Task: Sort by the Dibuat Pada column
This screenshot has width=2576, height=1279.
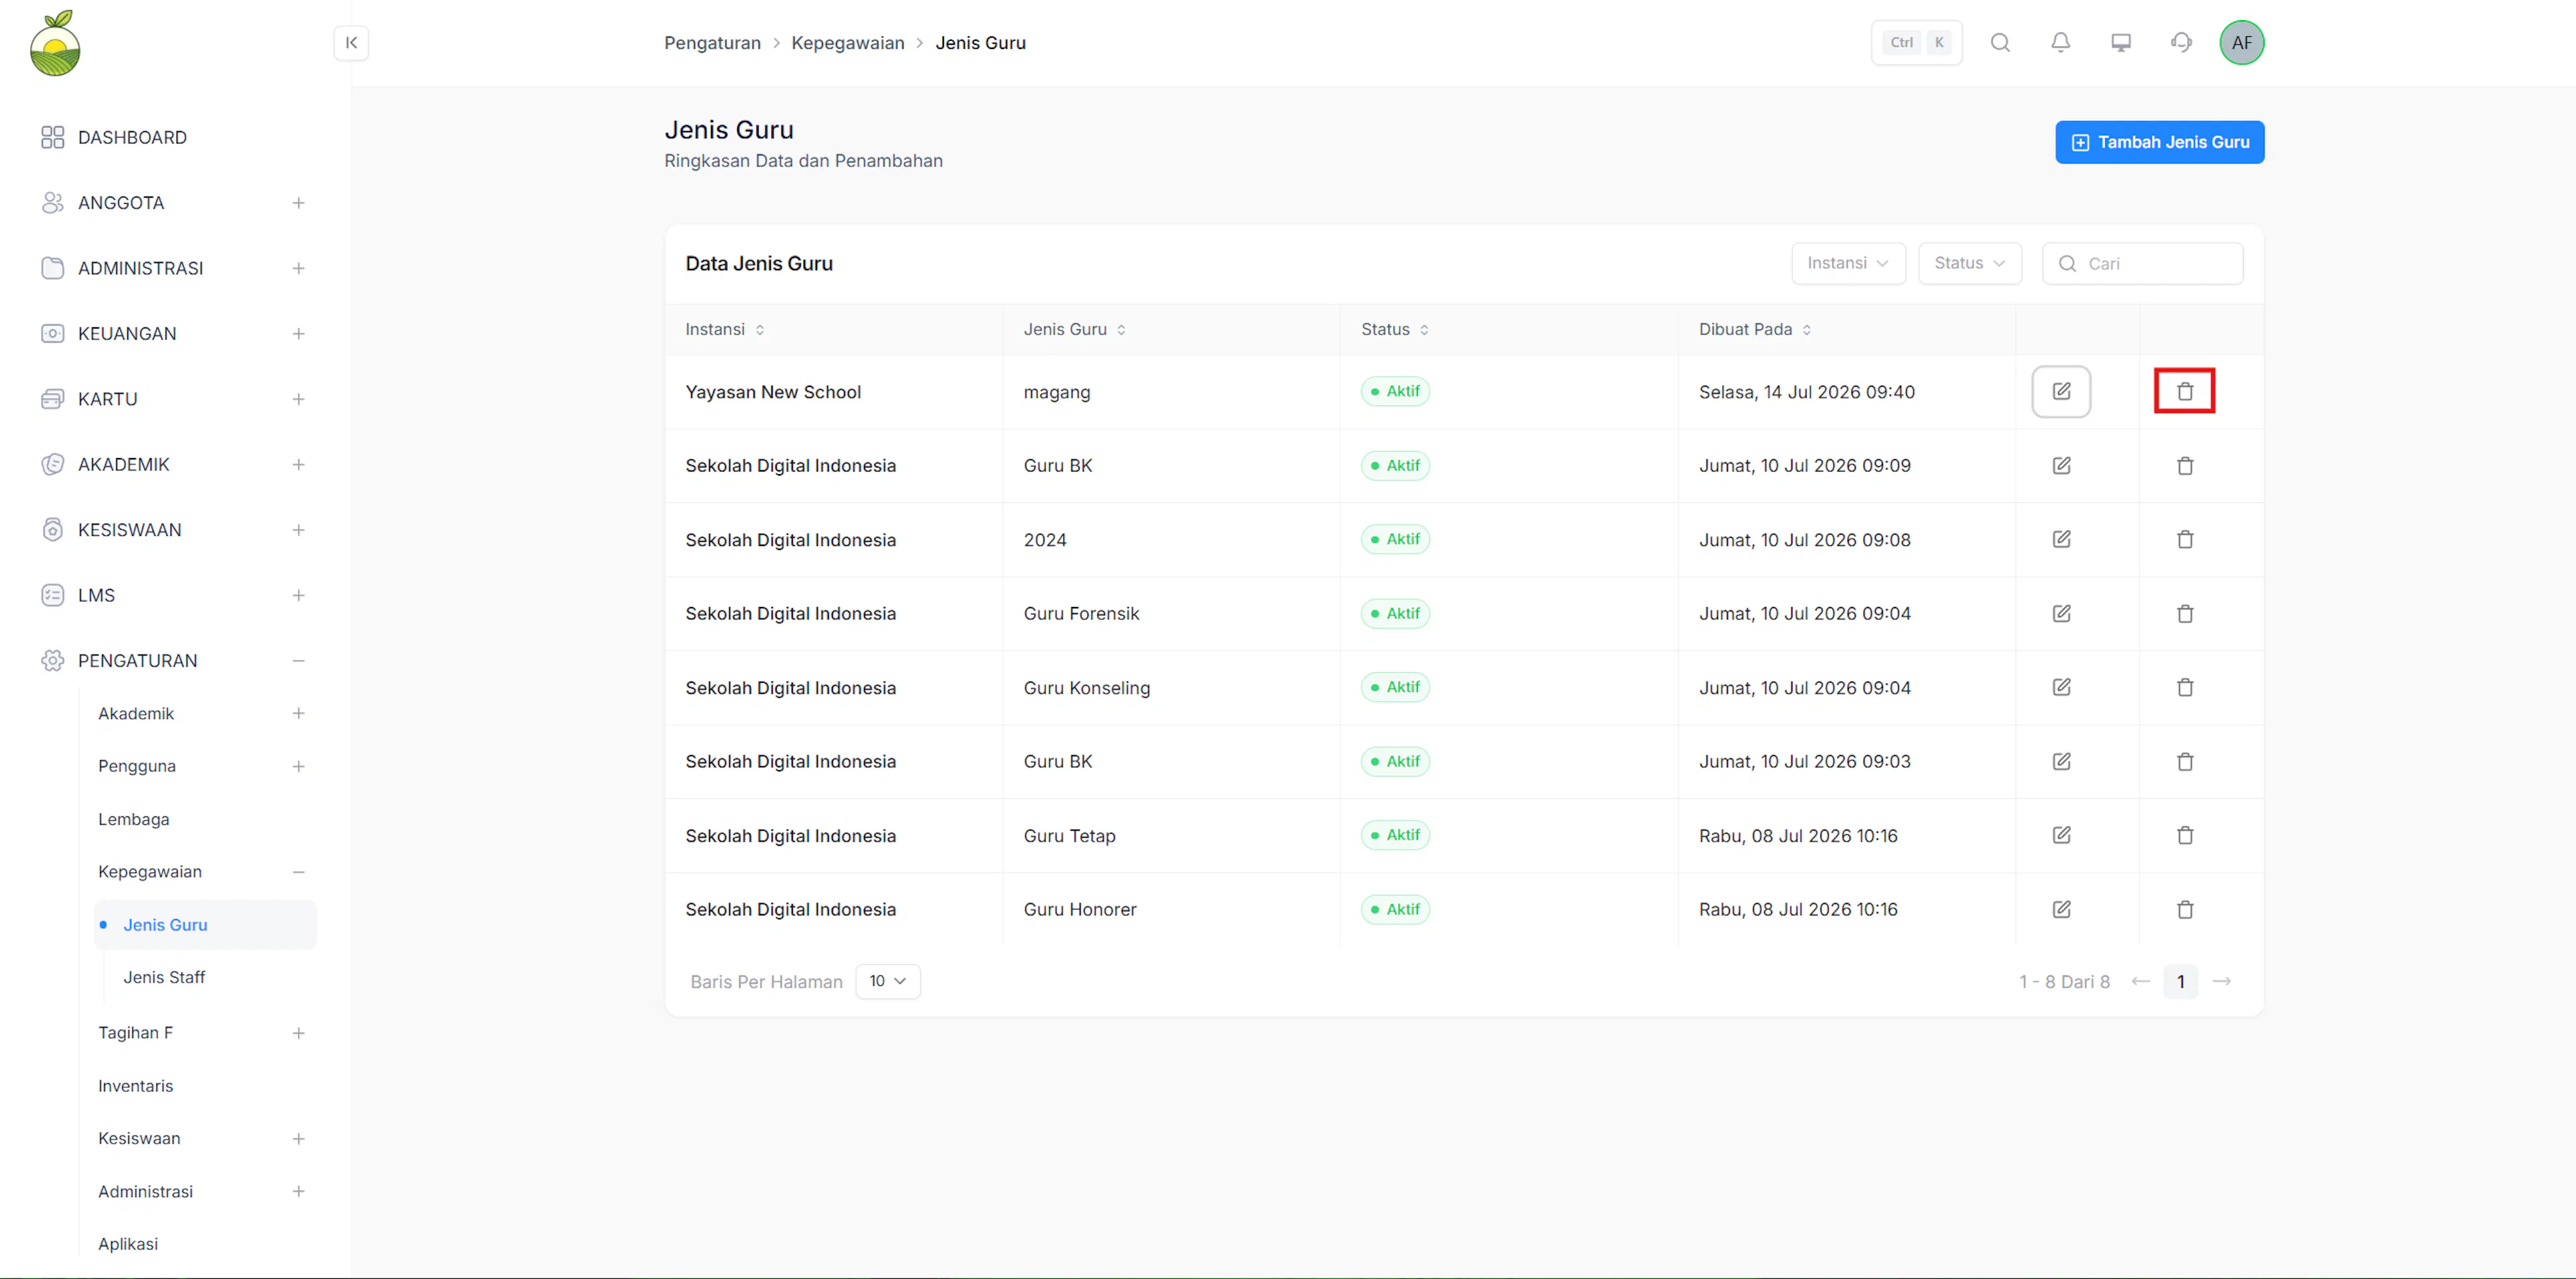Action: (x=1755, y=330)
